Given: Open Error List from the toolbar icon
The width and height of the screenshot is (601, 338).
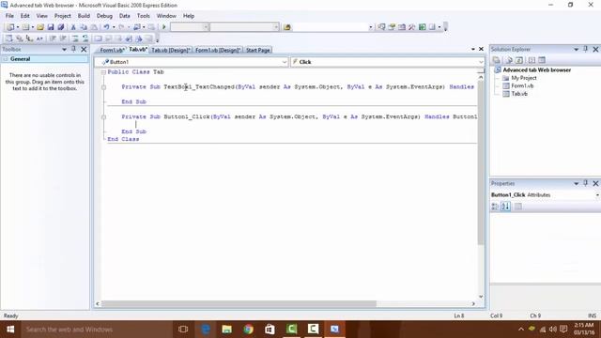Looking at the screenshot, I should point(422,27).
